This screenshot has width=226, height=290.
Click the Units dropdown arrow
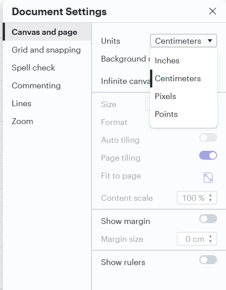pyautogui.click(x=210, y=41)
